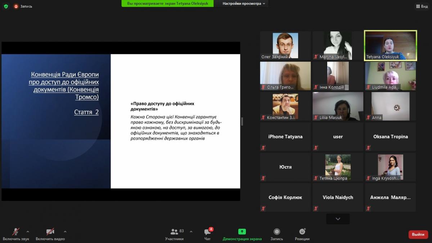Click the green encryption shield icon
The width and height of the screenshot is (432, 243).
coord(6,6)
